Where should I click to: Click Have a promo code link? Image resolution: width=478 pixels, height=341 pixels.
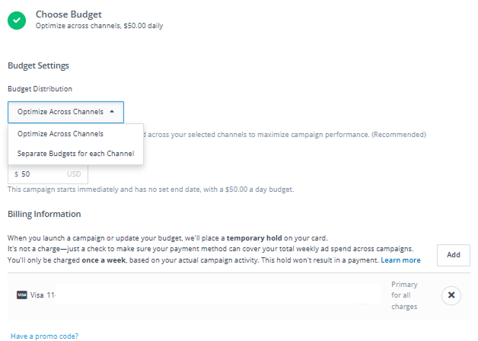(x=44, y=336)
